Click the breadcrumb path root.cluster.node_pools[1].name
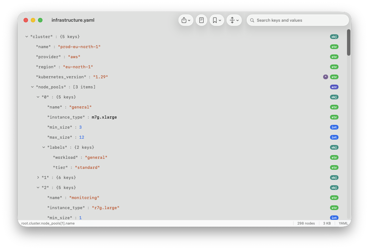The height and width of the screenshot is (250, 369). coord(48,223)
